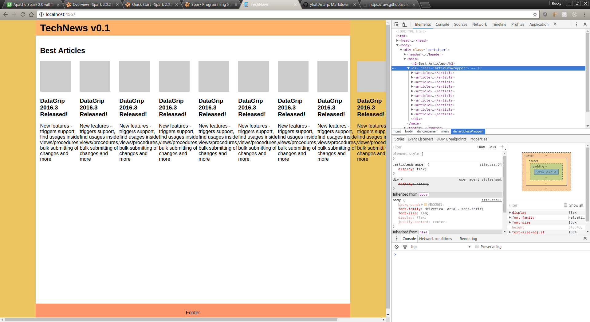This screenshot has height=322, width=590.
Task: Open the Application panel
Action: point(539,24)
